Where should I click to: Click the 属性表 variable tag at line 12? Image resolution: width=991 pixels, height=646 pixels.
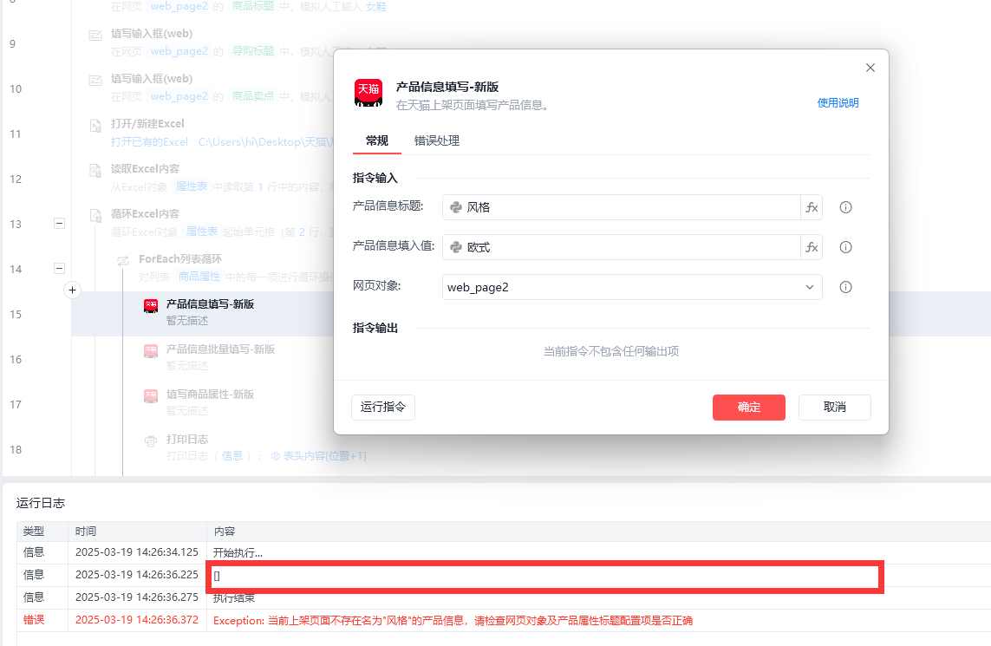[192, 186]
